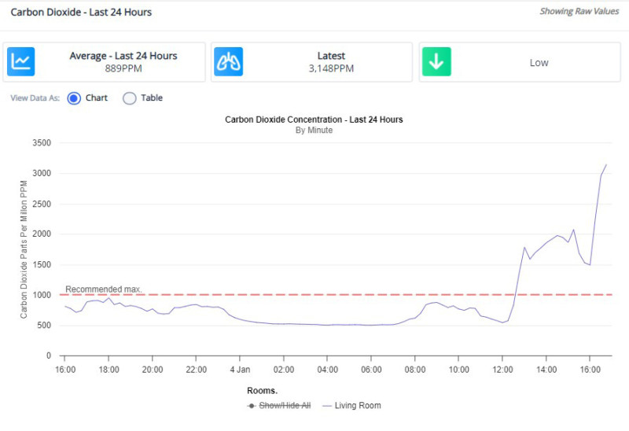Select the Chart radio button
The image size is (629, 431).
[x=74, y=98]
